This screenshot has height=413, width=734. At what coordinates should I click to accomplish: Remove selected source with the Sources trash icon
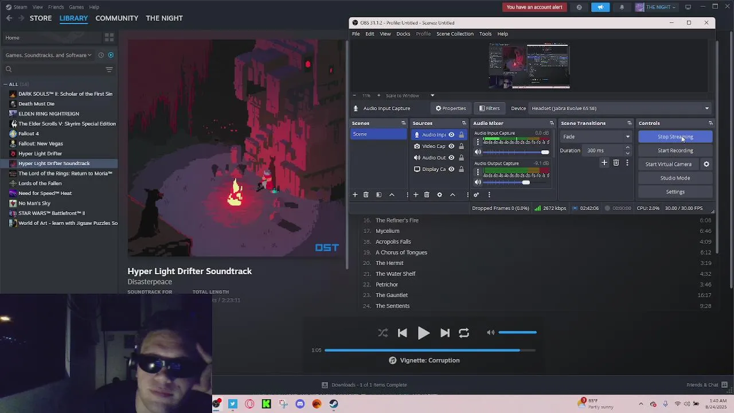[427, 195]
